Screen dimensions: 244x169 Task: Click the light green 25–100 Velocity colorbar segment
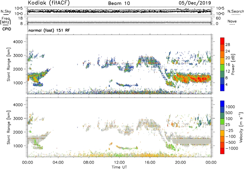pos(222,121)
